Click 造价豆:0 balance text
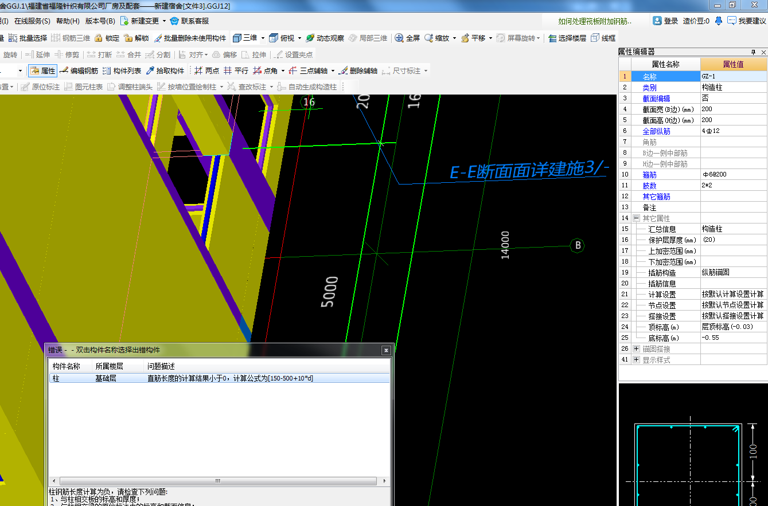Screen dimensions: 768x506 (x=696, y=21)
